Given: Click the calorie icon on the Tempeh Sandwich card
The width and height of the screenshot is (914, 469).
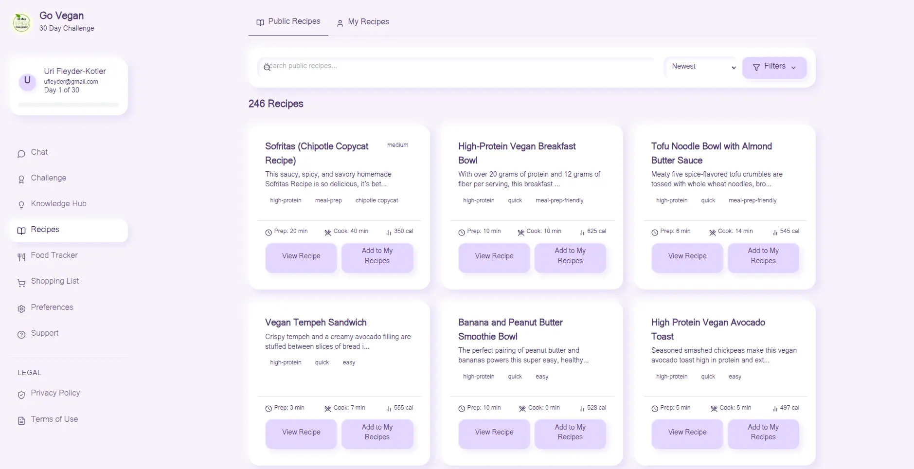Looking at the screenshot, I should (x=389, y=409).
